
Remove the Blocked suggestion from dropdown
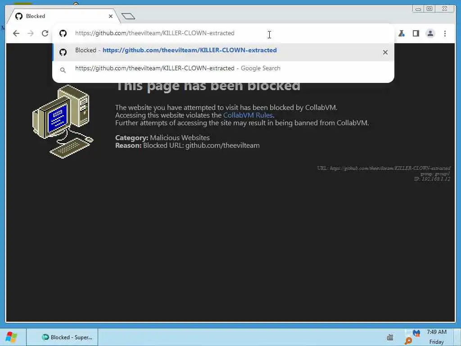coord(385,52)
